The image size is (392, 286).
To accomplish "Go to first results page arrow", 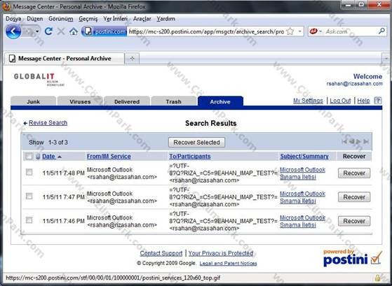I will pyautogui.click(x=344, y=142).
